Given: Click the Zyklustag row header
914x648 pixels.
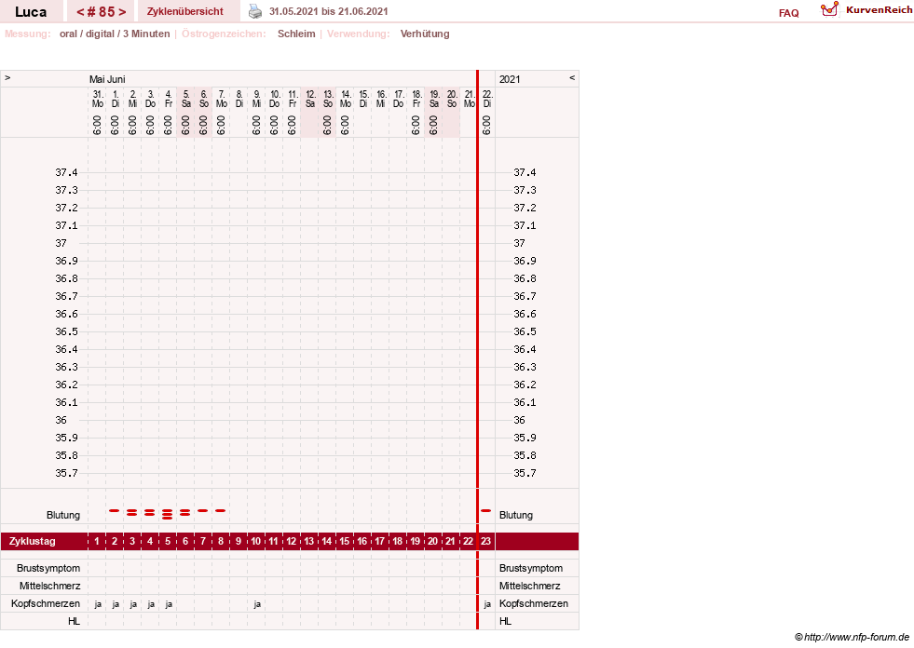Looking at the screenshot, I should [x=32, y=541].
